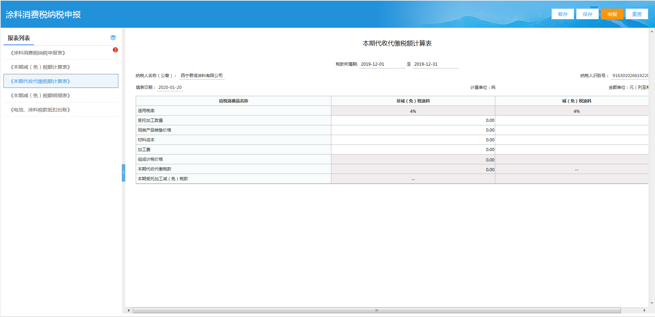Click the 同类产品销售价格 value cell
This screenshot has width=655, height=317.
pos(413,130)
